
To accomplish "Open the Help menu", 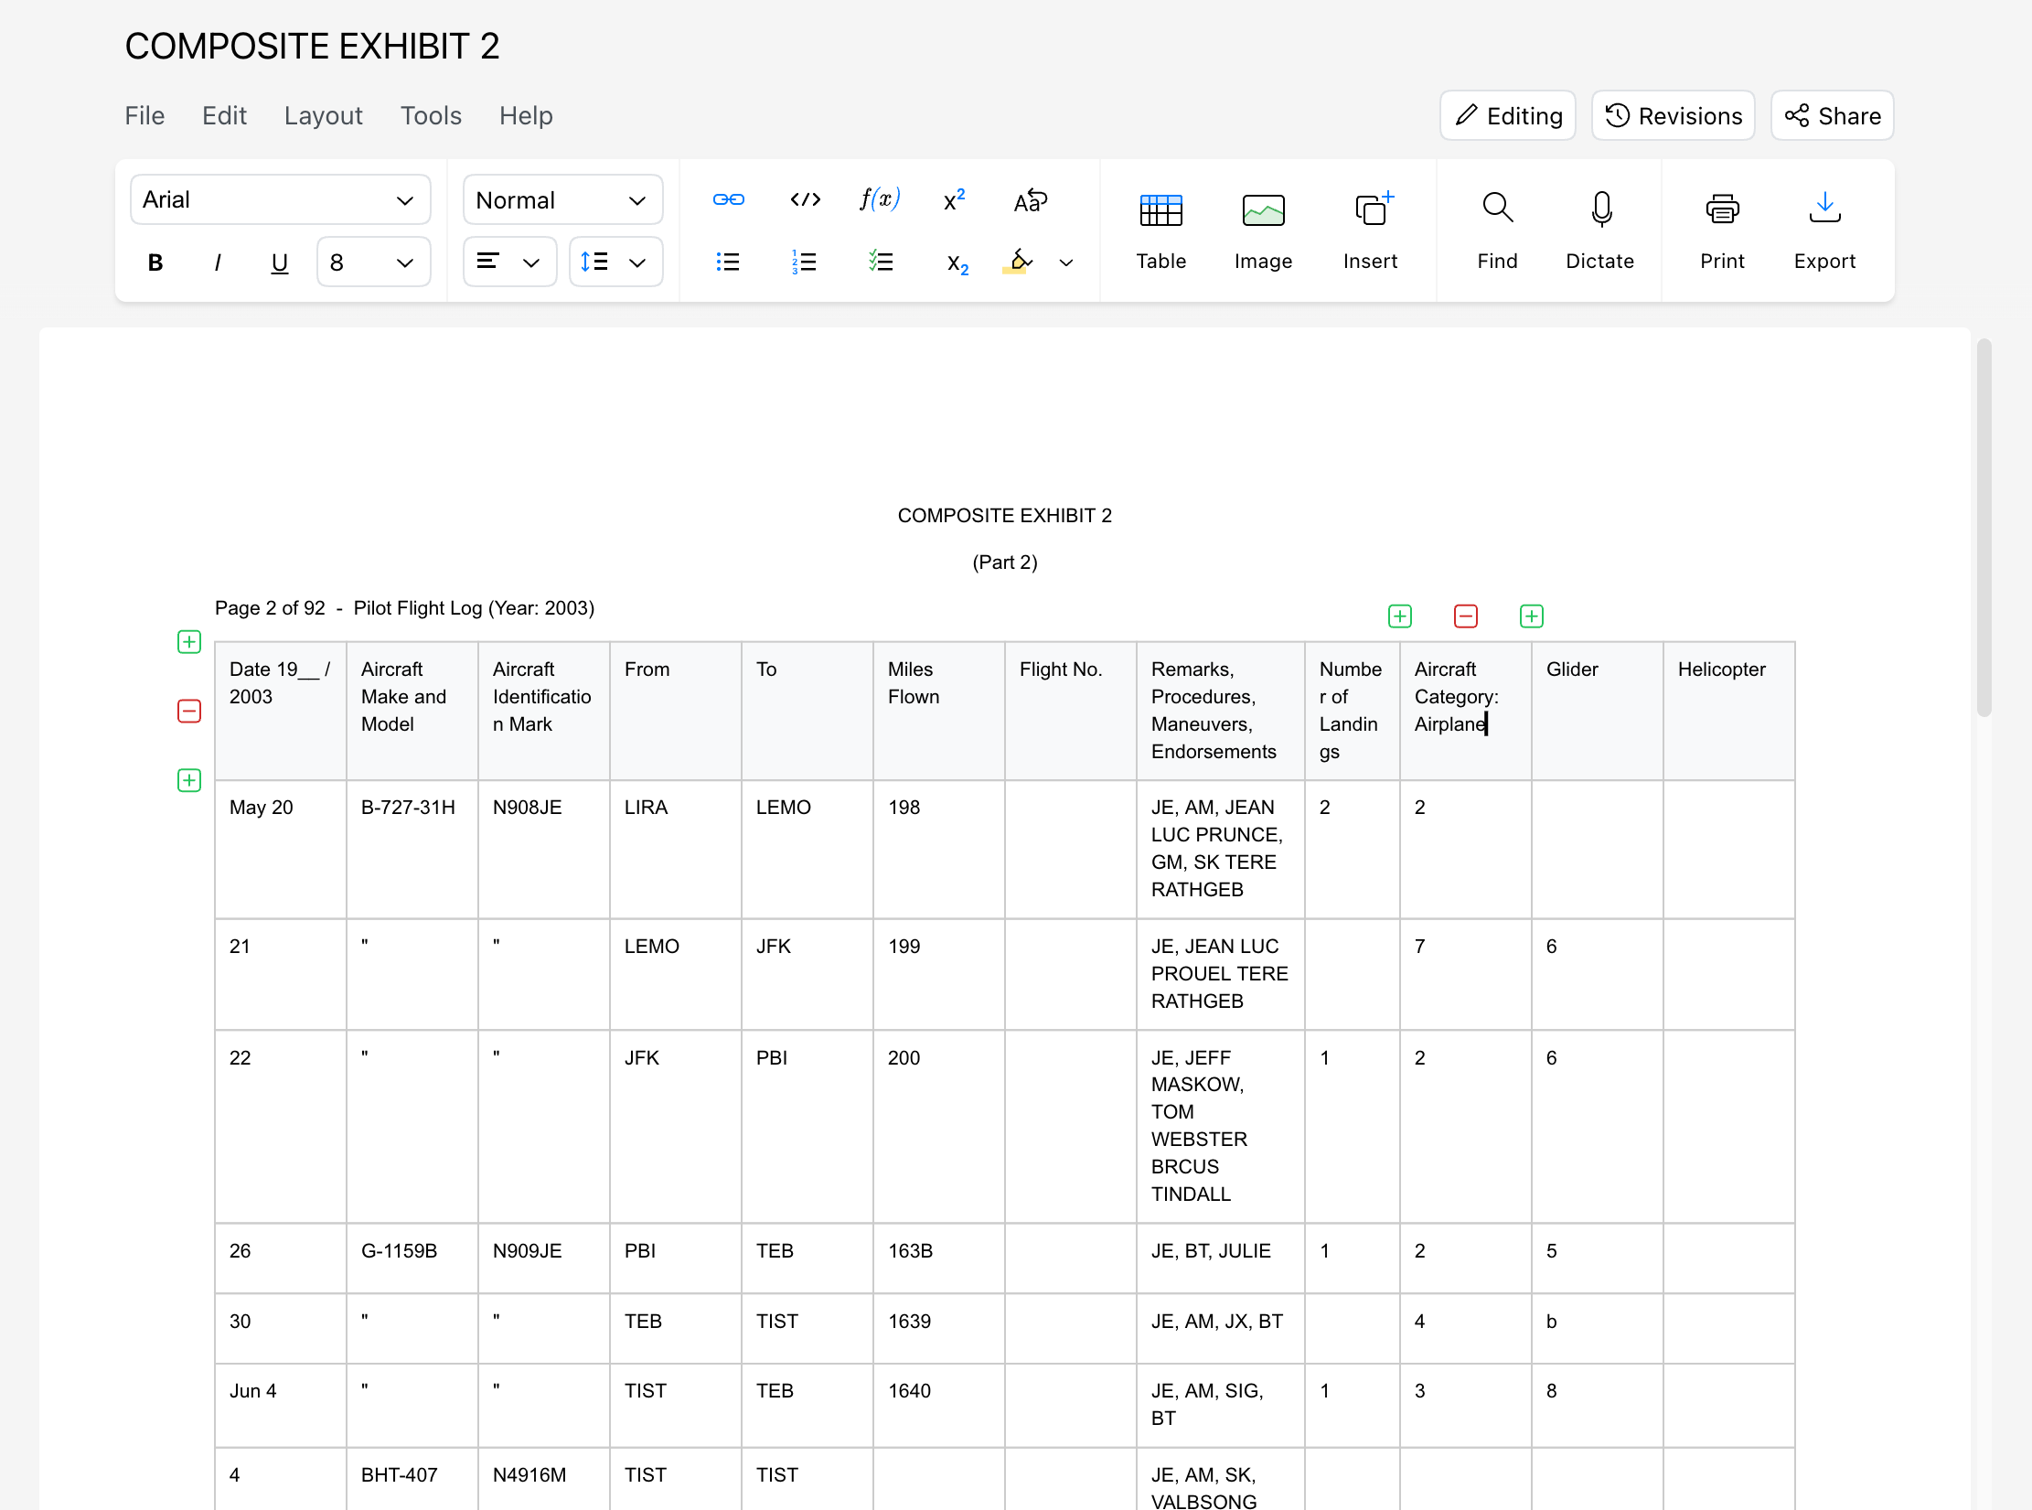I will point(526,116).
